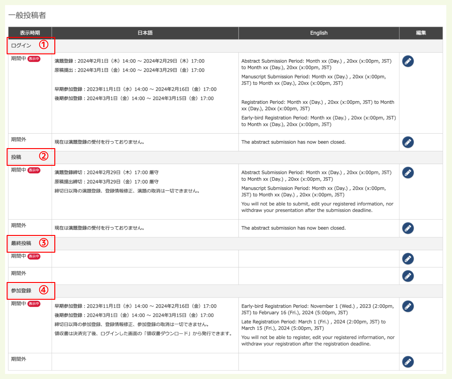Select the 期間外 label in the 参加登録 section

[18, 358]
